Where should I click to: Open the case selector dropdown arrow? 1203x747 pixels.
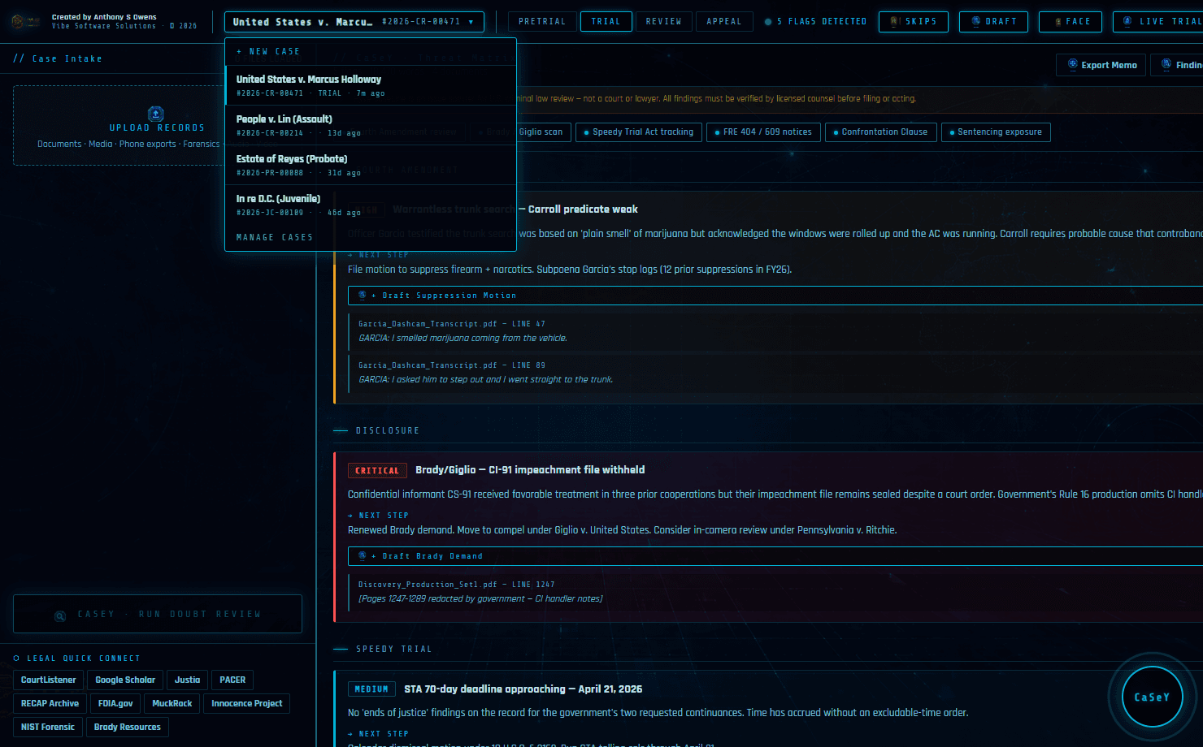471,22
